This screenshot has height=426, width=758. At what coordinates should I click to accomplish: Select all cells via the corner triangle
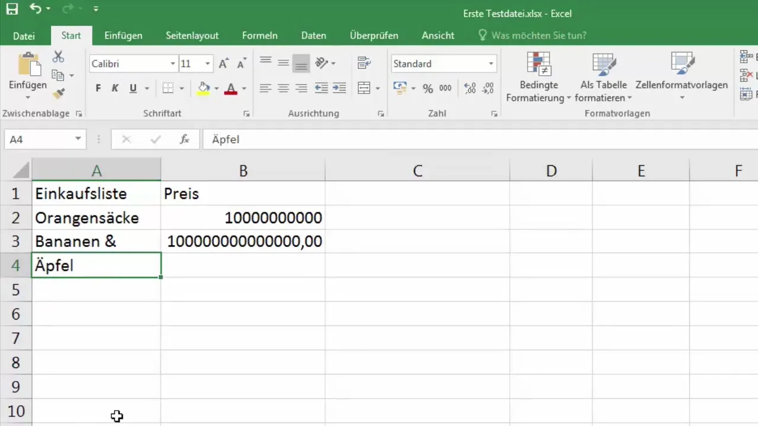21,171
